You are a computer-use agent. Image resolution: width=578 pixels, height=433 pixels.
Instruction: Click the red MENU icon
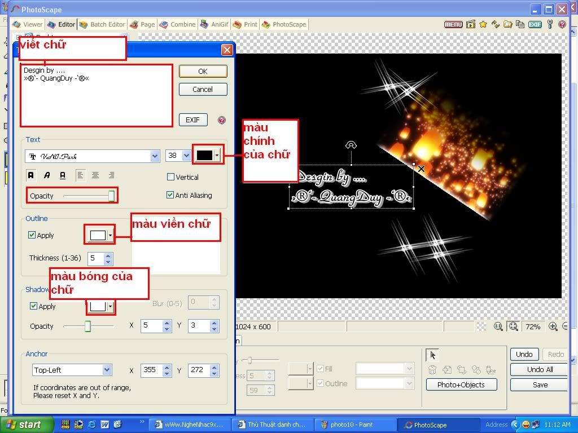tap(453, 24)
